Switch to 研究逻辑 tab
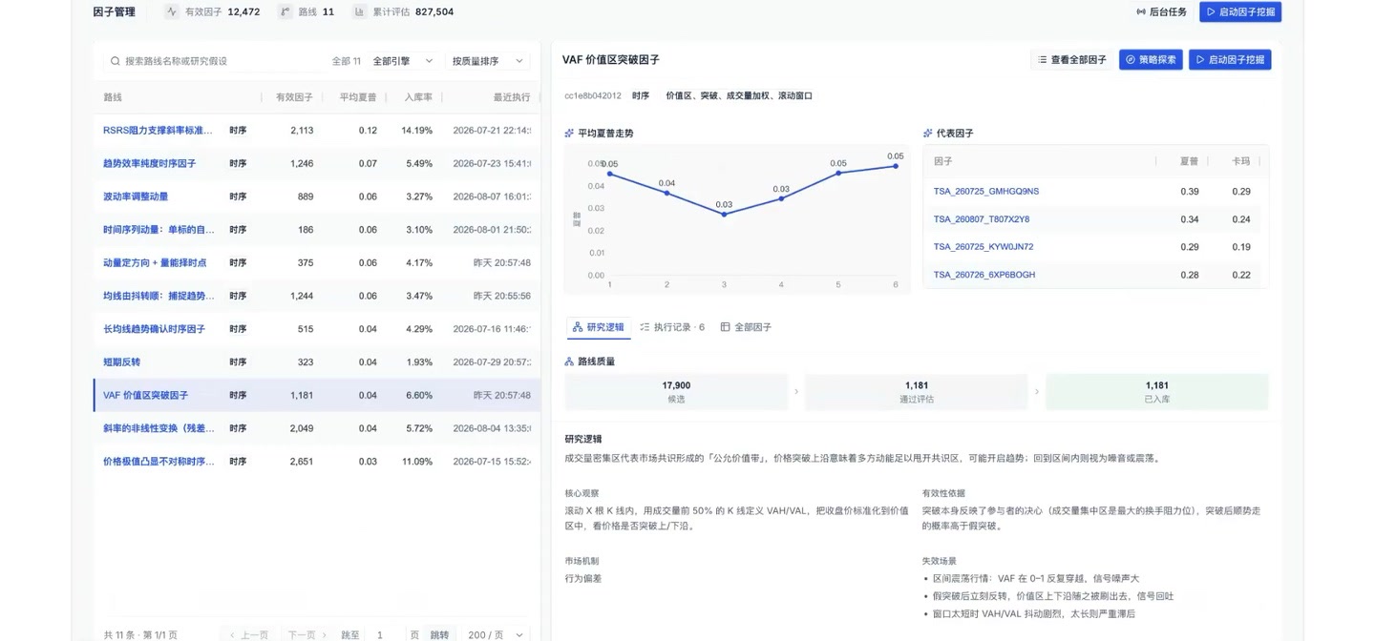 click(x=598, y=327)
